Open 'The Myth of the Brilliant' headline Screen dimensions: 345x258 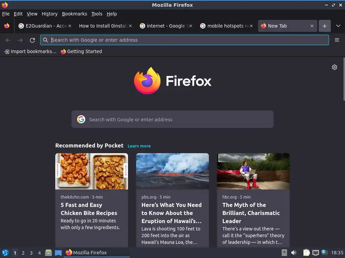251,213
